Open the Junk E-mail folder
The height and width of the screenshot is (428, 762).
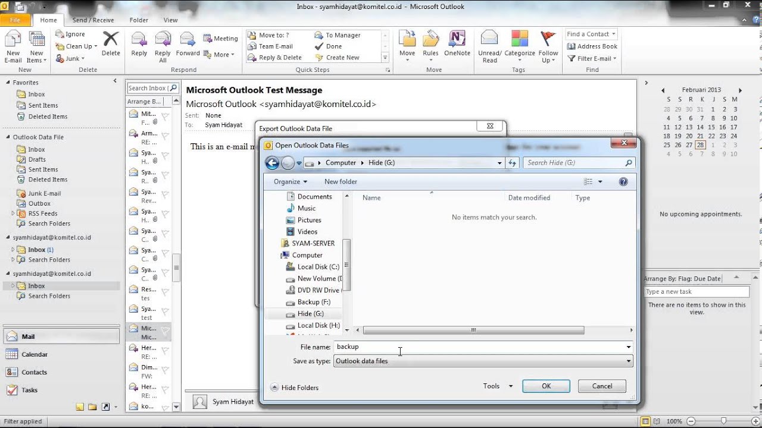pyautogui.click(x=44, y=193)
